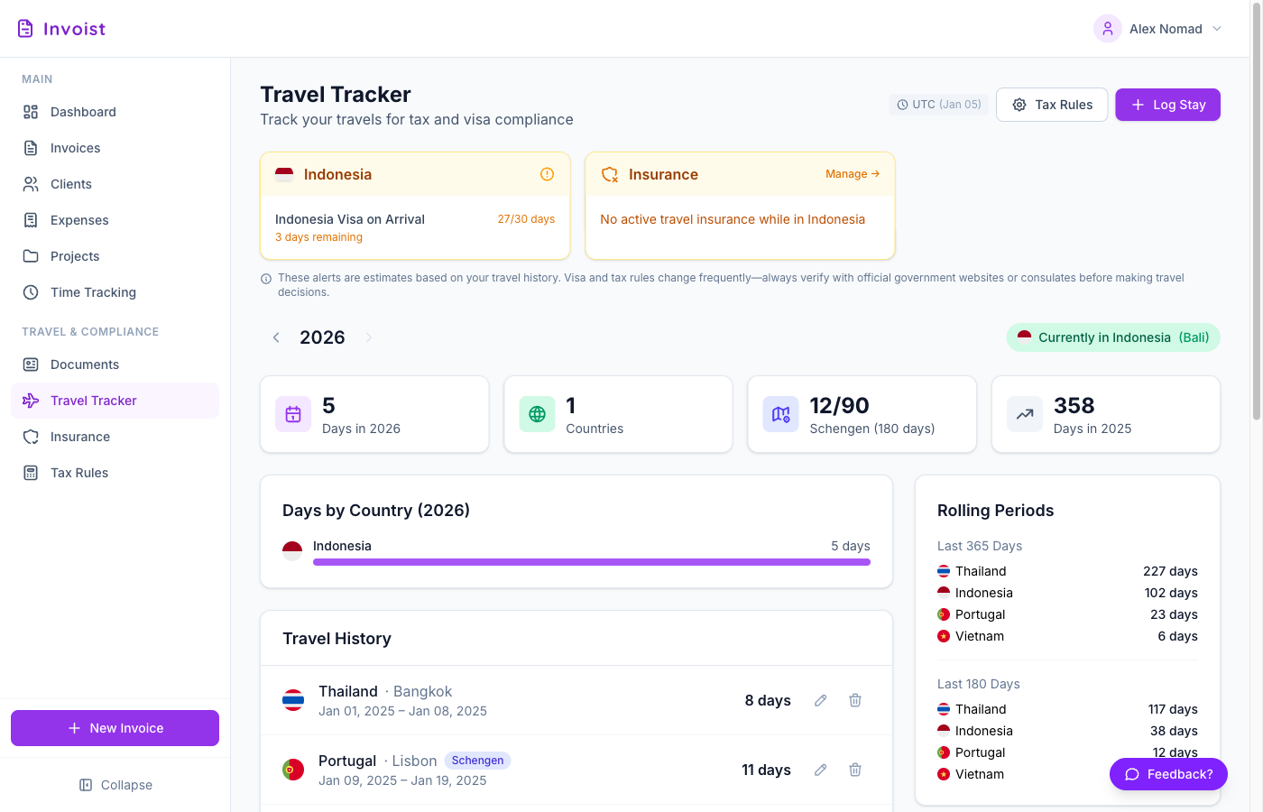Select the Dashboard icon in sidebar
The width and height of the screenshot is (1263, 812).
click(x=32, y=111)
